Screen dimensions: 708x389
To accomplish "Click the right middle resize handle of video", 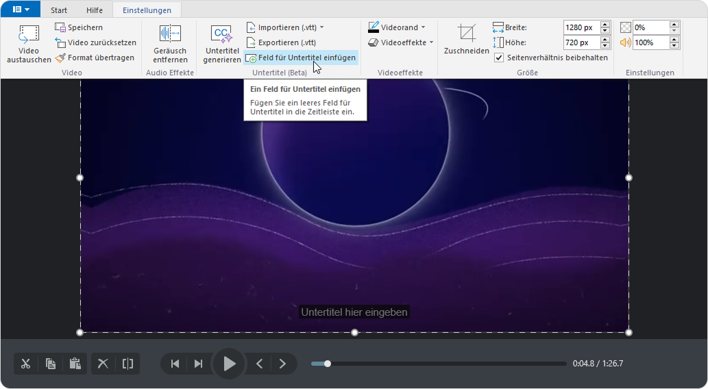I will pyautogui.click(x=628, y=178).
